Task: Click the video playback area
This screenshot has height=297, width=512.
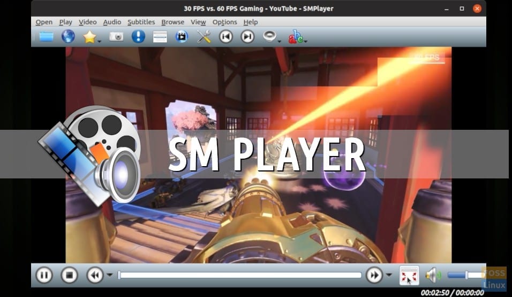Action: [x=259, y=155]
